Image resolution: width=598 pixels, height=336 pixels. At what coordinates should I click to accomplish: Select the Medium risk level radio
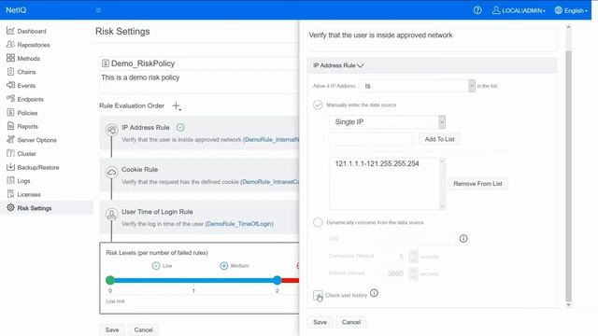pyautogui.click(x=224, y=266)
